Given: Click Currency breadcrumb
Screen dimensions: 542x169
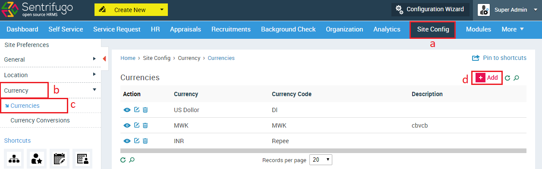Looking at the screenshot, I should (x=189, y=58).
